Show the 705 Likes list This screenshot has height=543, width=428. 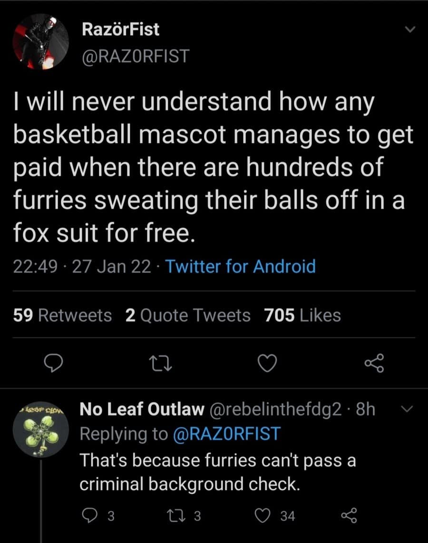click(302, 315)
